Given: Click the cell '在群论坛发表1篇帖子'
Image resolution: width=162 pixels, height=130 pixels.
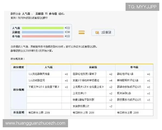Looking at the screenshot, I should point(89,74).
